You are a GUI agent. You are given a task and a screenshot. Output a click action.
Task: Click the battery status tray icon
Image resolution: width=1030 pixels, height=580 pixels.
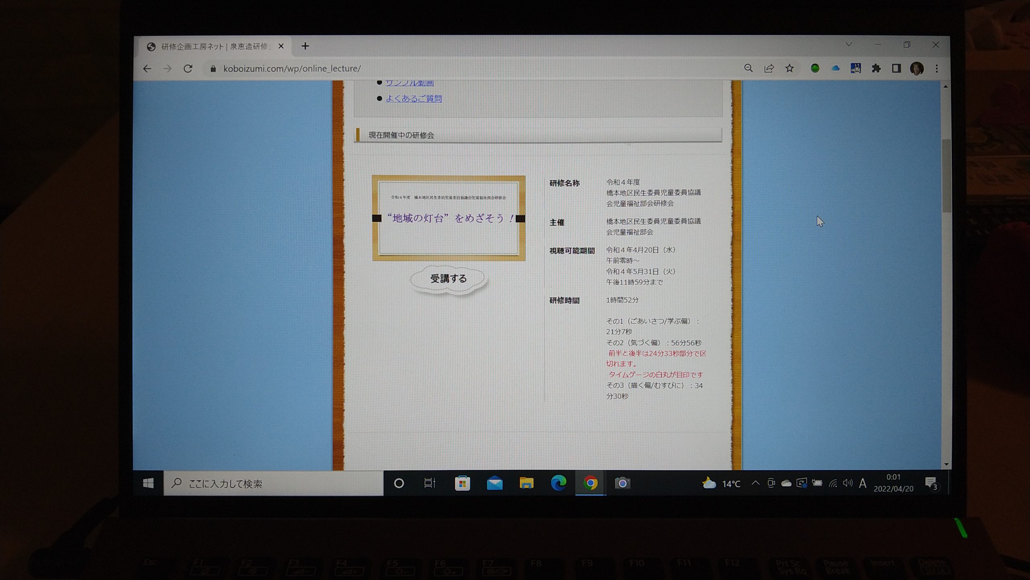[x=817, y=483]
